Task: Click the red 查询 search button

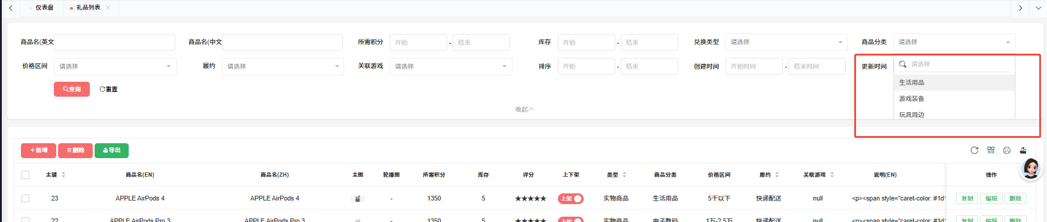Action: click(x=72, y=89)
